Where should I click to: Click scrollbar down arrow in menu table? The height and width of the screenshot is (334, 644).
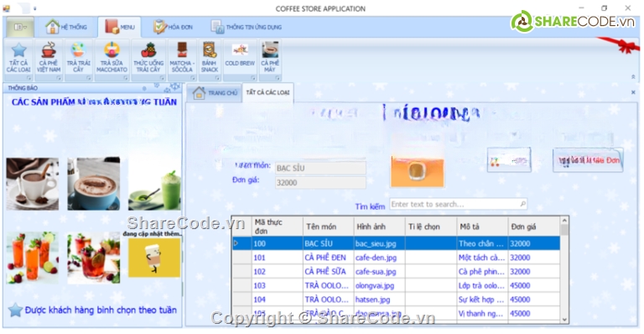pyautogui.click(x=564, y=319)
